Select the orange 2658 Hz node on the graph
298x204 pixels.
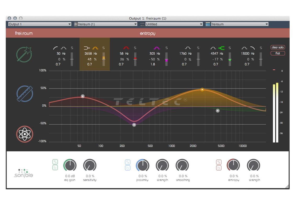tap(202, 89)
